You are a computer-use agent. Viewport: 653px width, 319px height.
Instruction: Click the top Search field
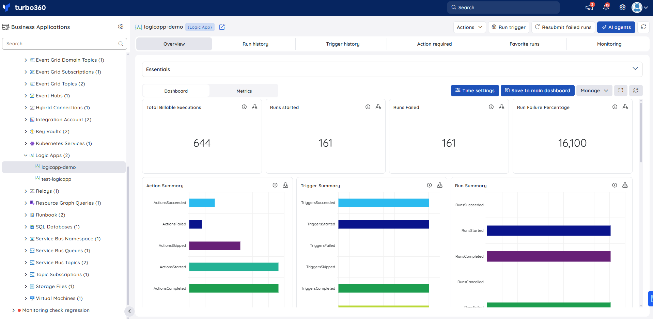(x=503, y=7)
